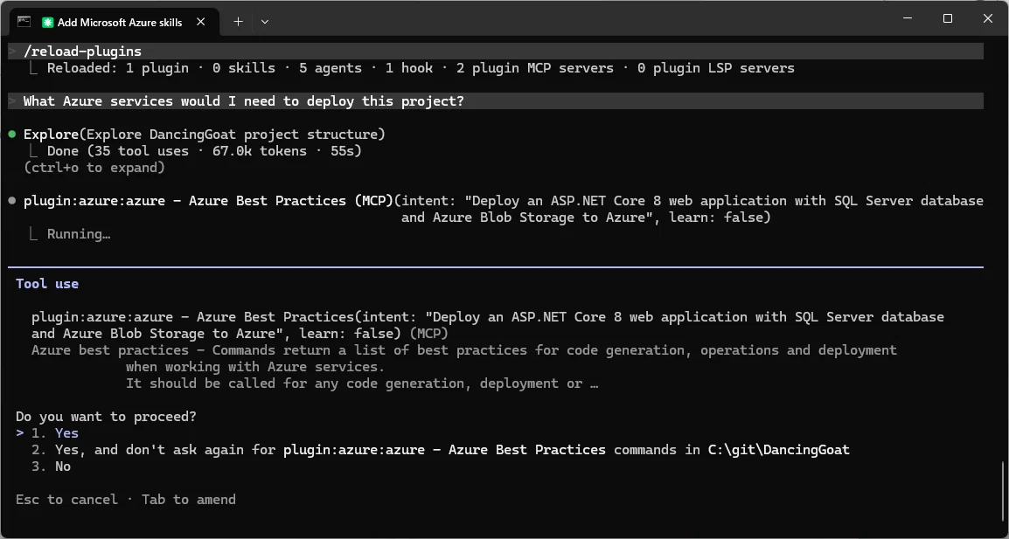Click the 'Running…' status text
The width and height of the screenshot is (1009, 539).
pyautogui.click(x=79, y=234)
